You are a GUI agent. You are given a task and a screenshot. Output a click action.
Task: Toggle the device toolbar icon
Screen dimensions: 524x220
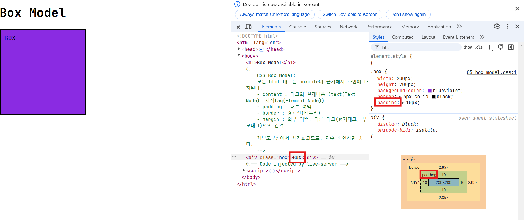249,26
